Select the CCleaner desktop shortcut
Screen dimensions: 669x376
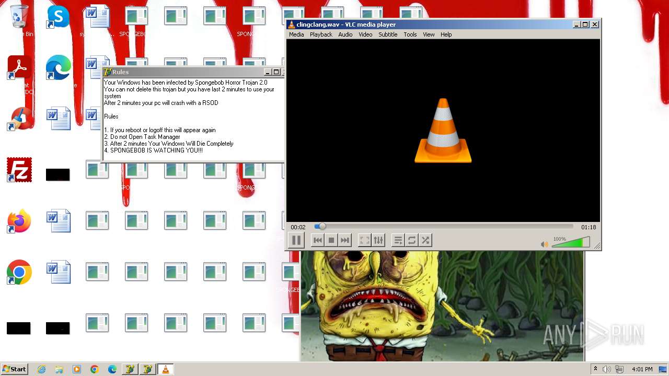point(19,119)
